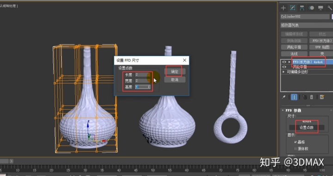Click the 高度 points input field
The image size is (333, 176).
(141, 87)
